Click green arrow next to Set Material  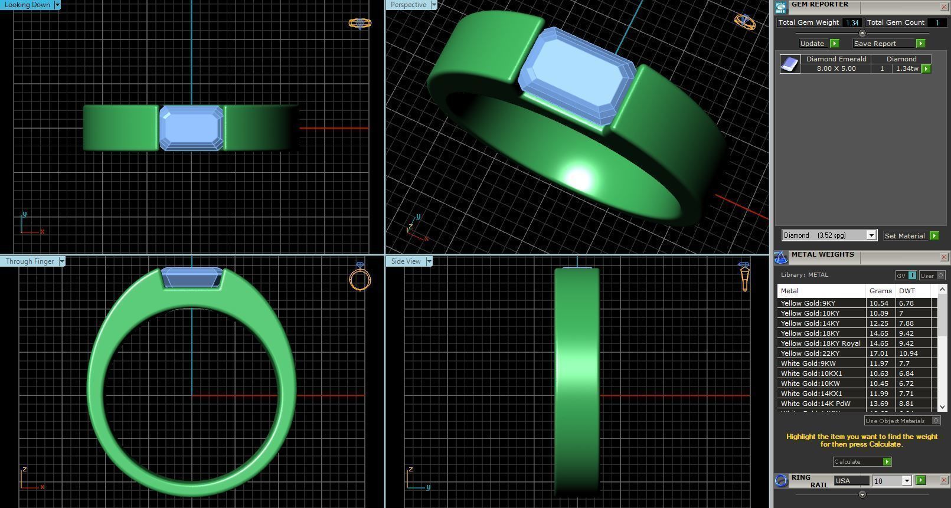click(934, 236)
